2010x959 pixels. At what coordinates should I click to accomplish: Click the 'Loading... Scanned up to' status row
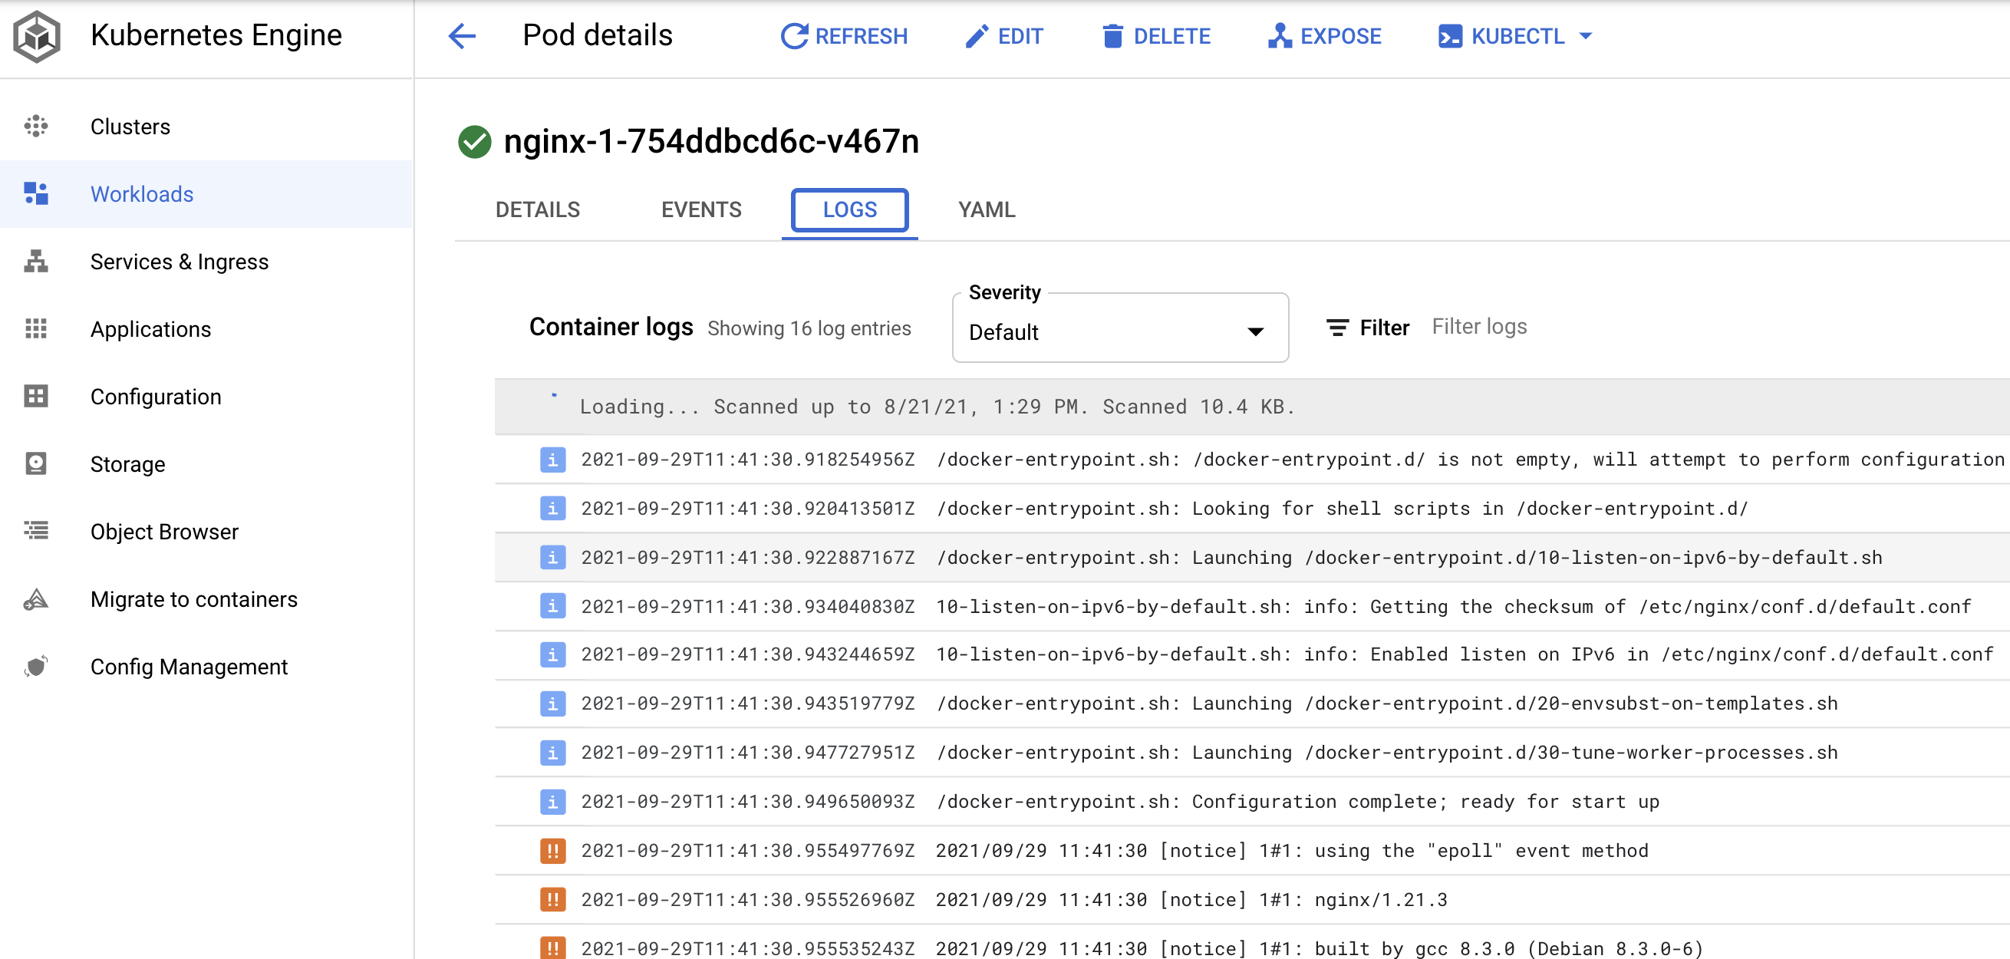[1251, 407]
